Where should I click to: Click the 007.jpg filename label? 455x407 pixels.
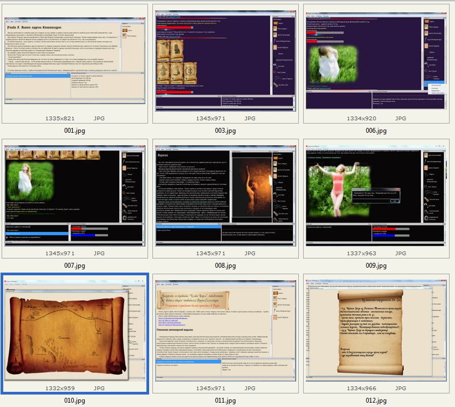pos(75,266)
